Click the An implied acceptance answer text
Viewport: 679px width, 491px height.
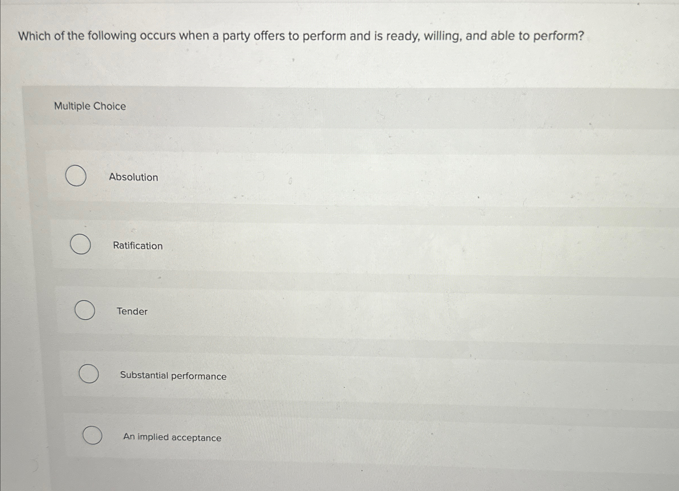coord(172,438)
